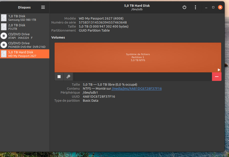This screenshot has width=229, height=157.
Task: Click the 5,0 TB libre (0,0 % occupé) text
Action: point(117,84)
